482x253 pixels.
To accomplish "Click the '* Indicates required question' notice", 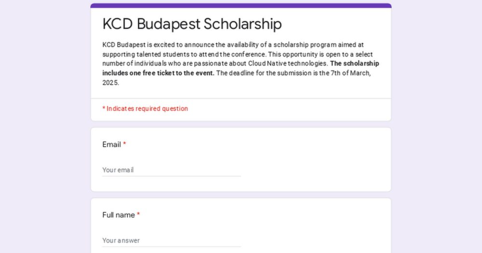I will click(x=145, y=109).
